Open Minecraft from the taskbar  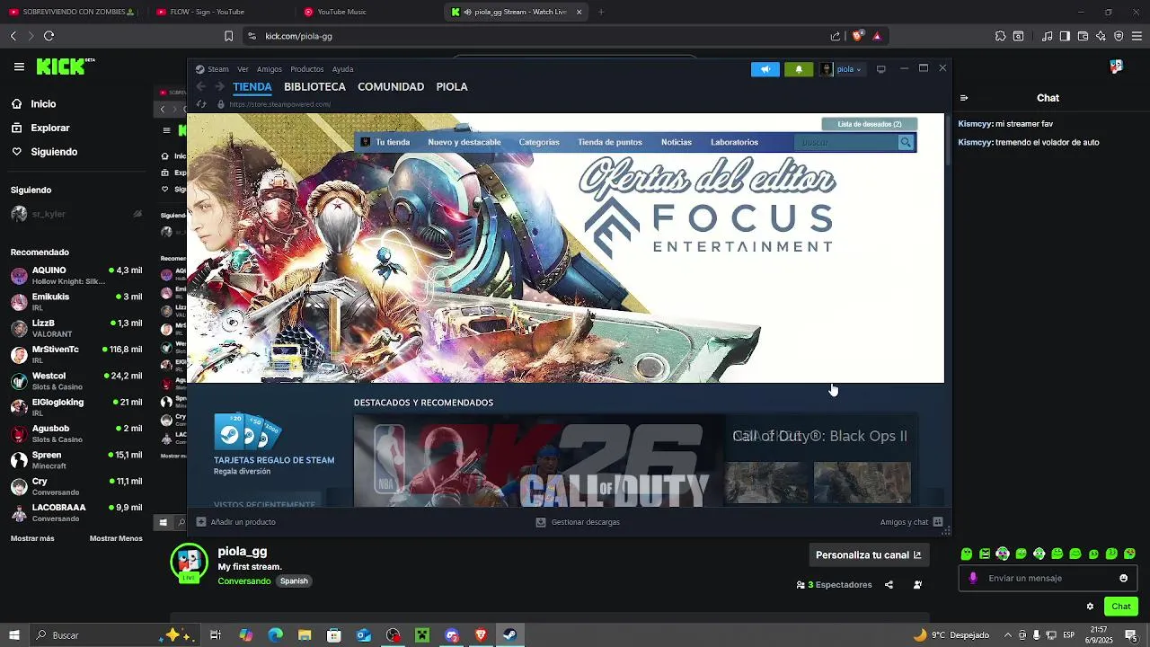coord(422,635)
